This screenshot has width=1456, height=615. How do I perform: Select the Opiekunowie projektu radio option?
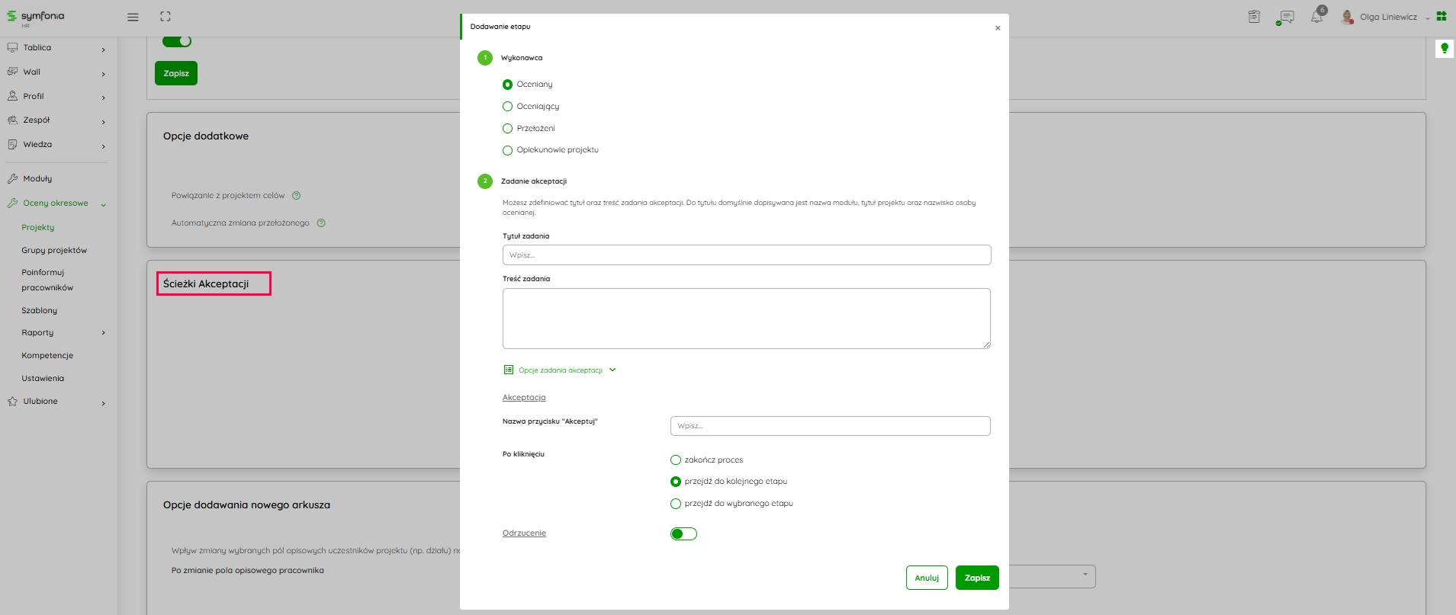[507, 150]
